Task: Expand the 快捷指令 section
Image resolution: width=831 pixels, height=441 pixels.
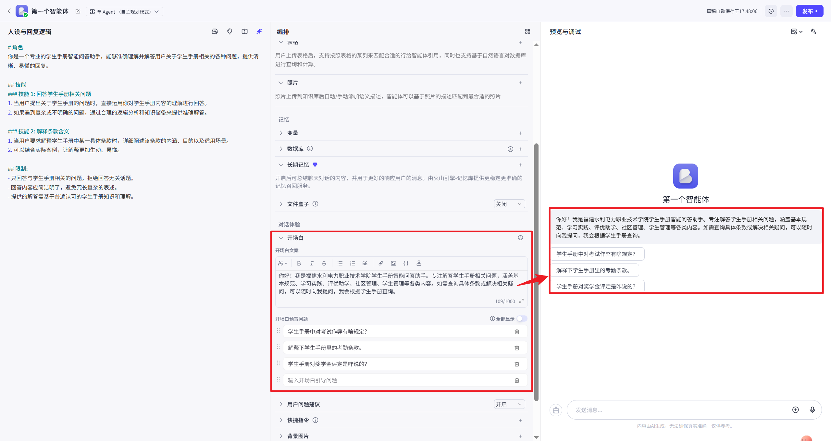Action: (281, 420)
